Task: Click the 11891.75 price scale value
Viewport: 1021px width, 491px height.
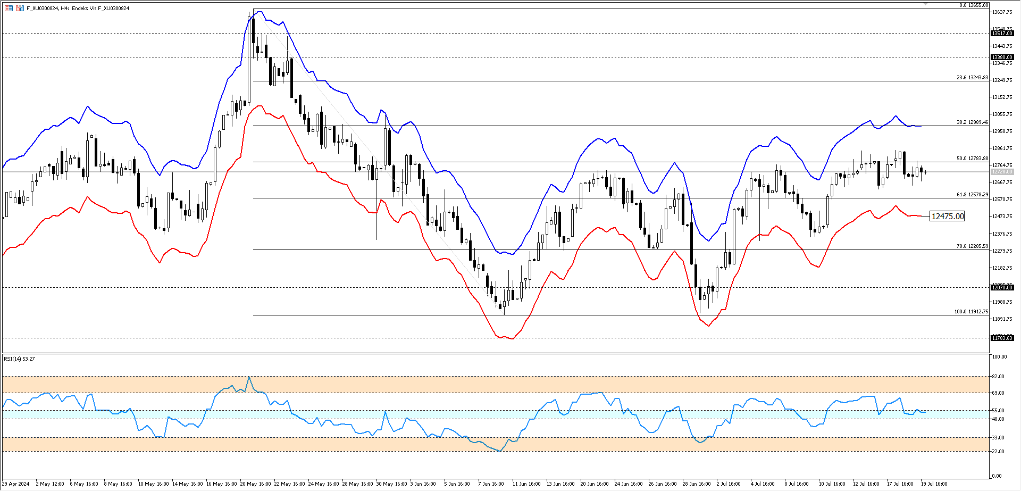Action: [x=1002, y=319]
